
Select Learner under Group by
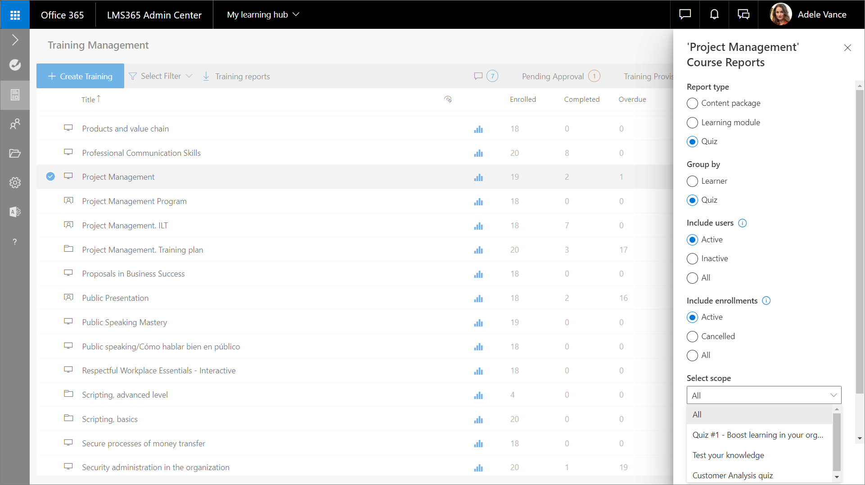coord(692,181)
